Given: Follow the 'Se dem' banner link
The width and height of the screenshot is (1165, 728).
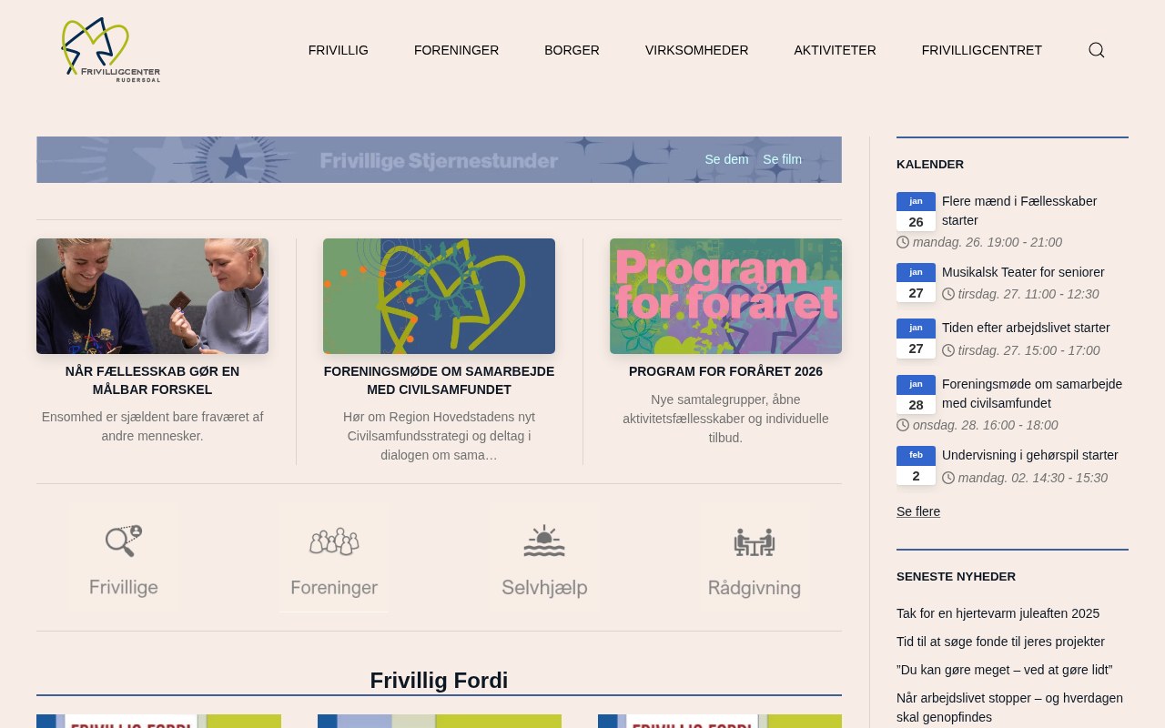Looking at the screenshot, I should 726,159.
